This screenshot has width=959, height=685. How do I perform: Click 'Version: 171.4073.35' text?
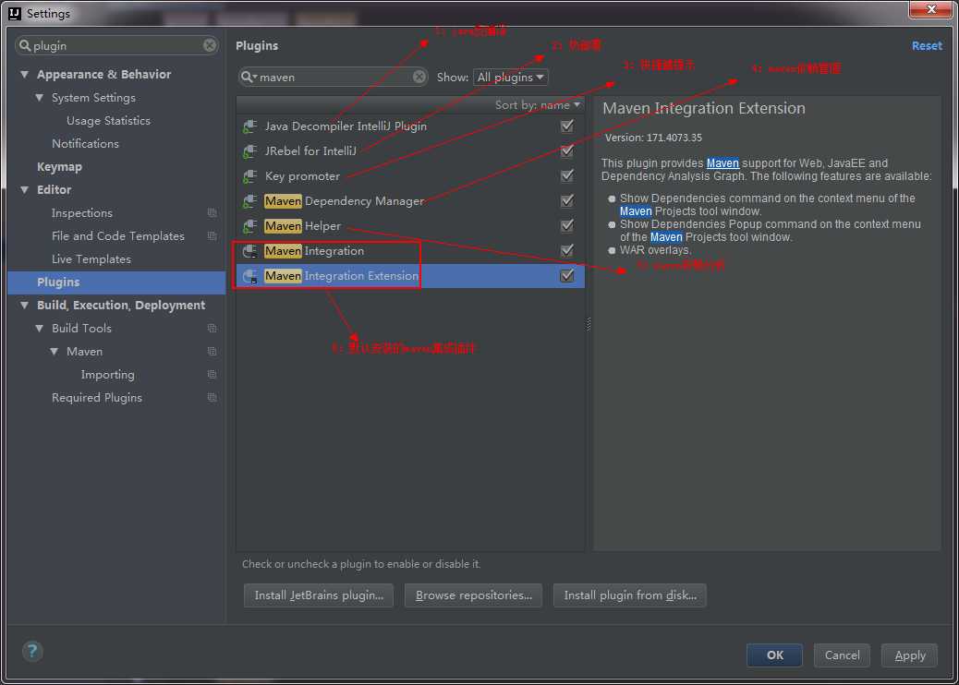[x=653, y=138]
